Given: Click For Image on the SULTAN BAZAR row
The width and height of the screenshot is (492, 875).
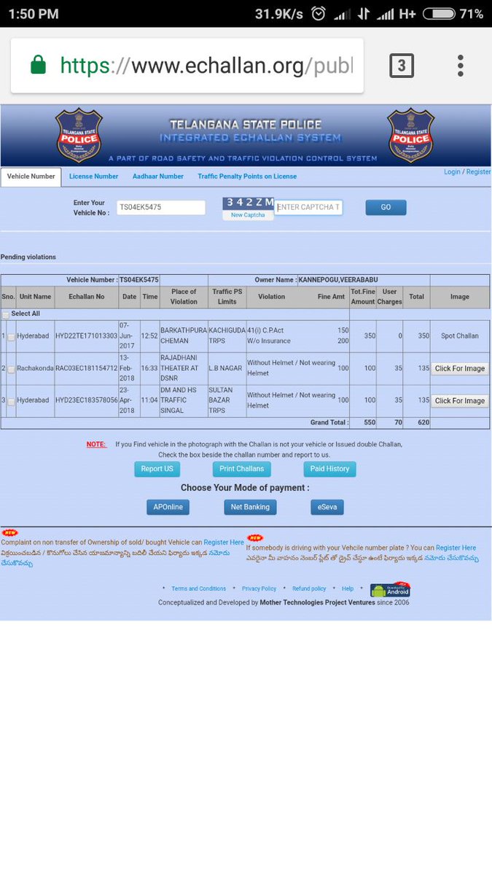Looking at the screenshot, I should pos(459,401).
